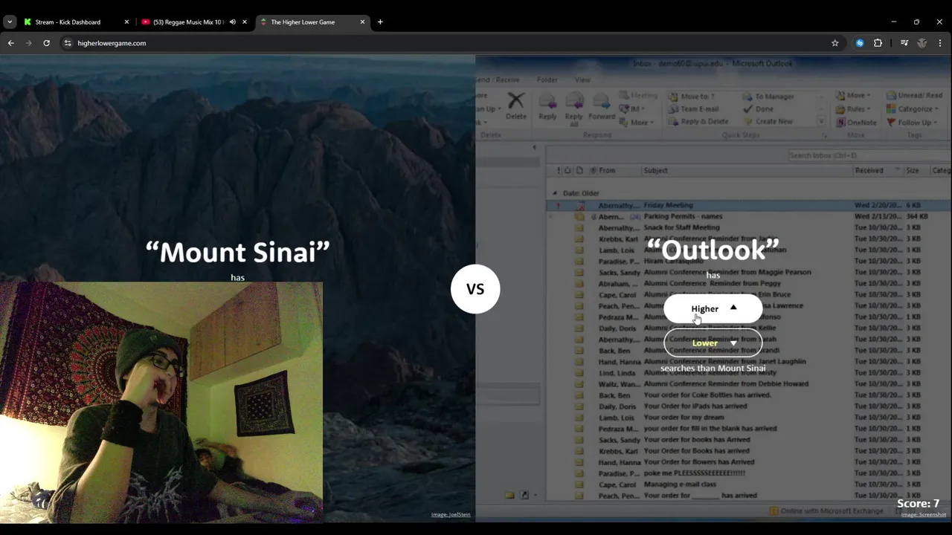
Task: Focus the higherlowergame.com address bar
Action: (446, 43)
